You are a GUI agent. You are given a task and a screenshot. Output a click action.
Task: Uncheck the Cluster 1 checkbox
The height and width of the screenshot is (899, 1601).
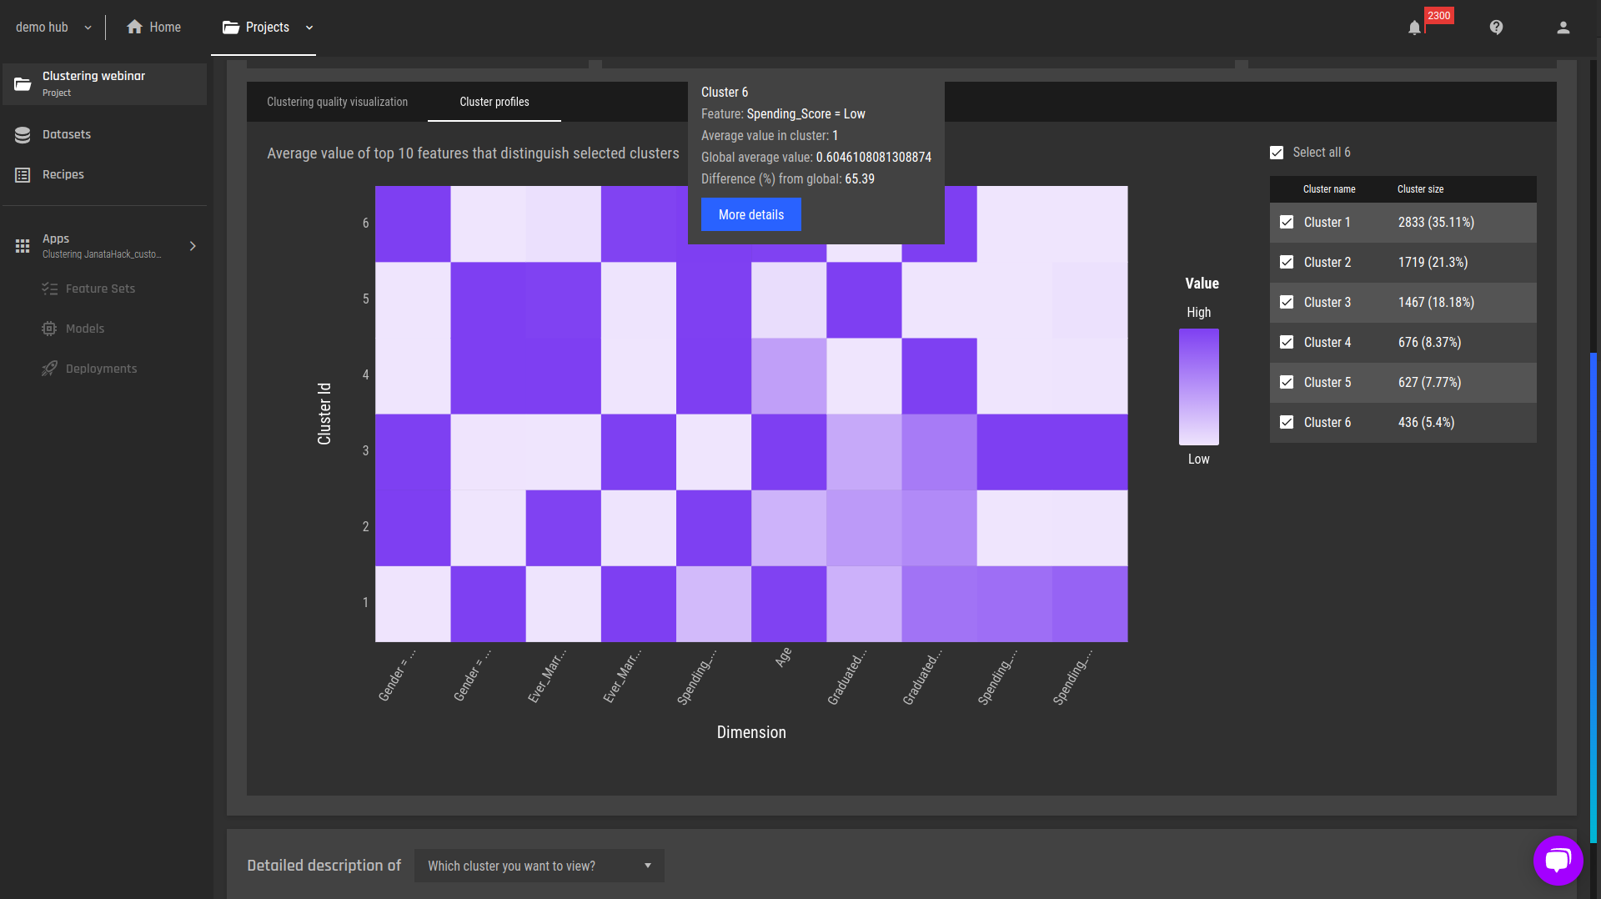coord(1287,222)
